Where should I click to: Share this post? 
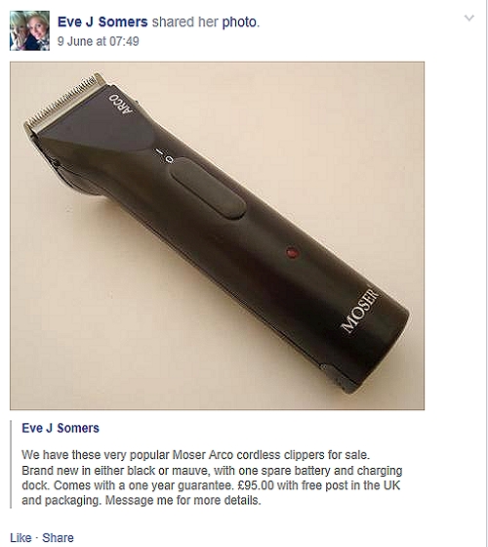[58, 538]
